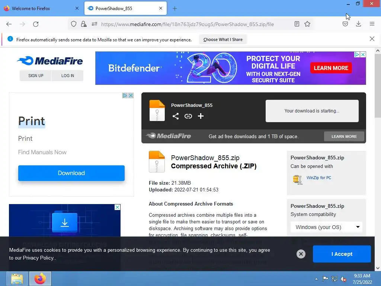Toggle reader view icon in address bar
381x286 pixels.
click(297, 24)
